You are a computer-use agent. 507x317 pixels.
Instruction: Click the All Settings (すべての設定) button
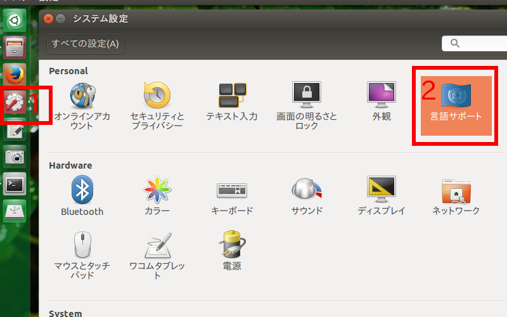pos(85,44)
